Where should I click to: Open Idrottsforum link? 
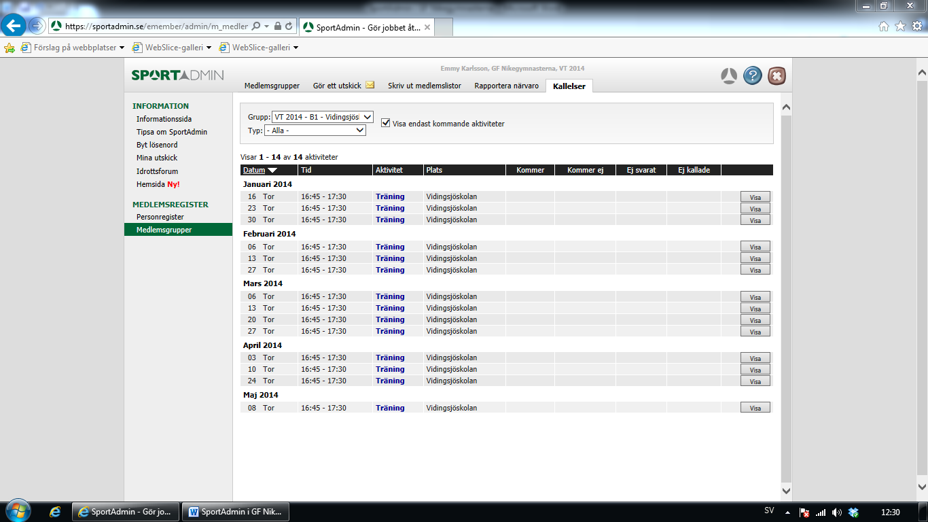(157, 171)
